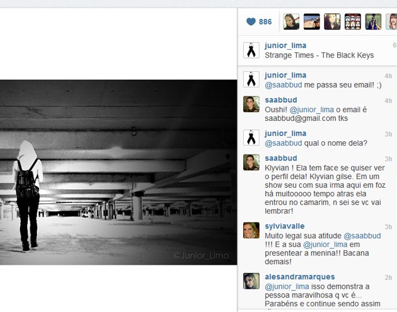The width and height of the screenshot is (397, 312).
Task: Click black ribbon avatar beside caption
Action: tap(251, 50)
